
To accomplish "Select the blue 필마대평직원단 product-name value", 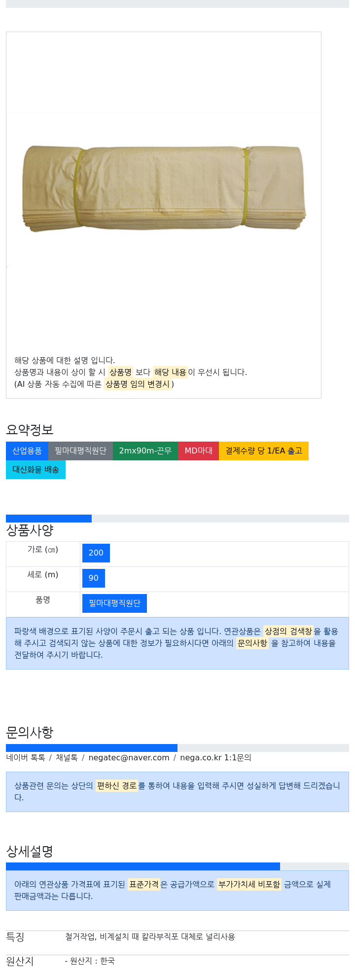I will (x=114, y=603).
